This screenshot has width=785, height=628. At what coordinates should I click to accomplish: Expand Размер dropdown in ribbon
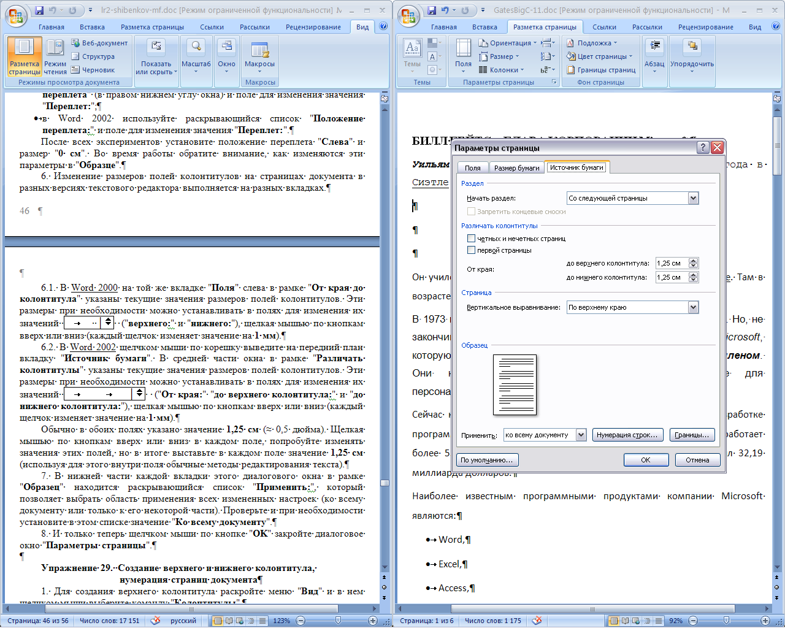(x=499, y=56)
